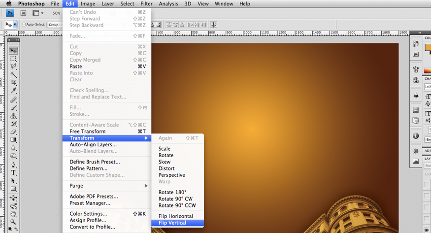
Task: Select the Eraser tool
Action: pos(13,132)
